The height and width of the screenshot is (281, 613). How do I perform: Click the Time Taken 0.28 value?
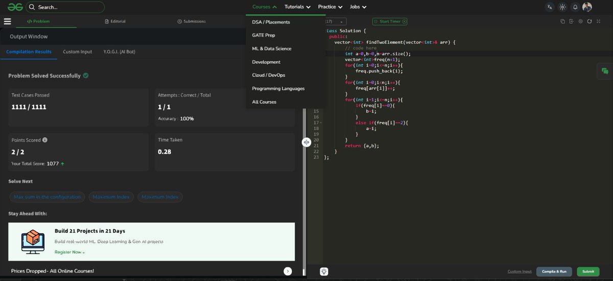click(165, 152)
